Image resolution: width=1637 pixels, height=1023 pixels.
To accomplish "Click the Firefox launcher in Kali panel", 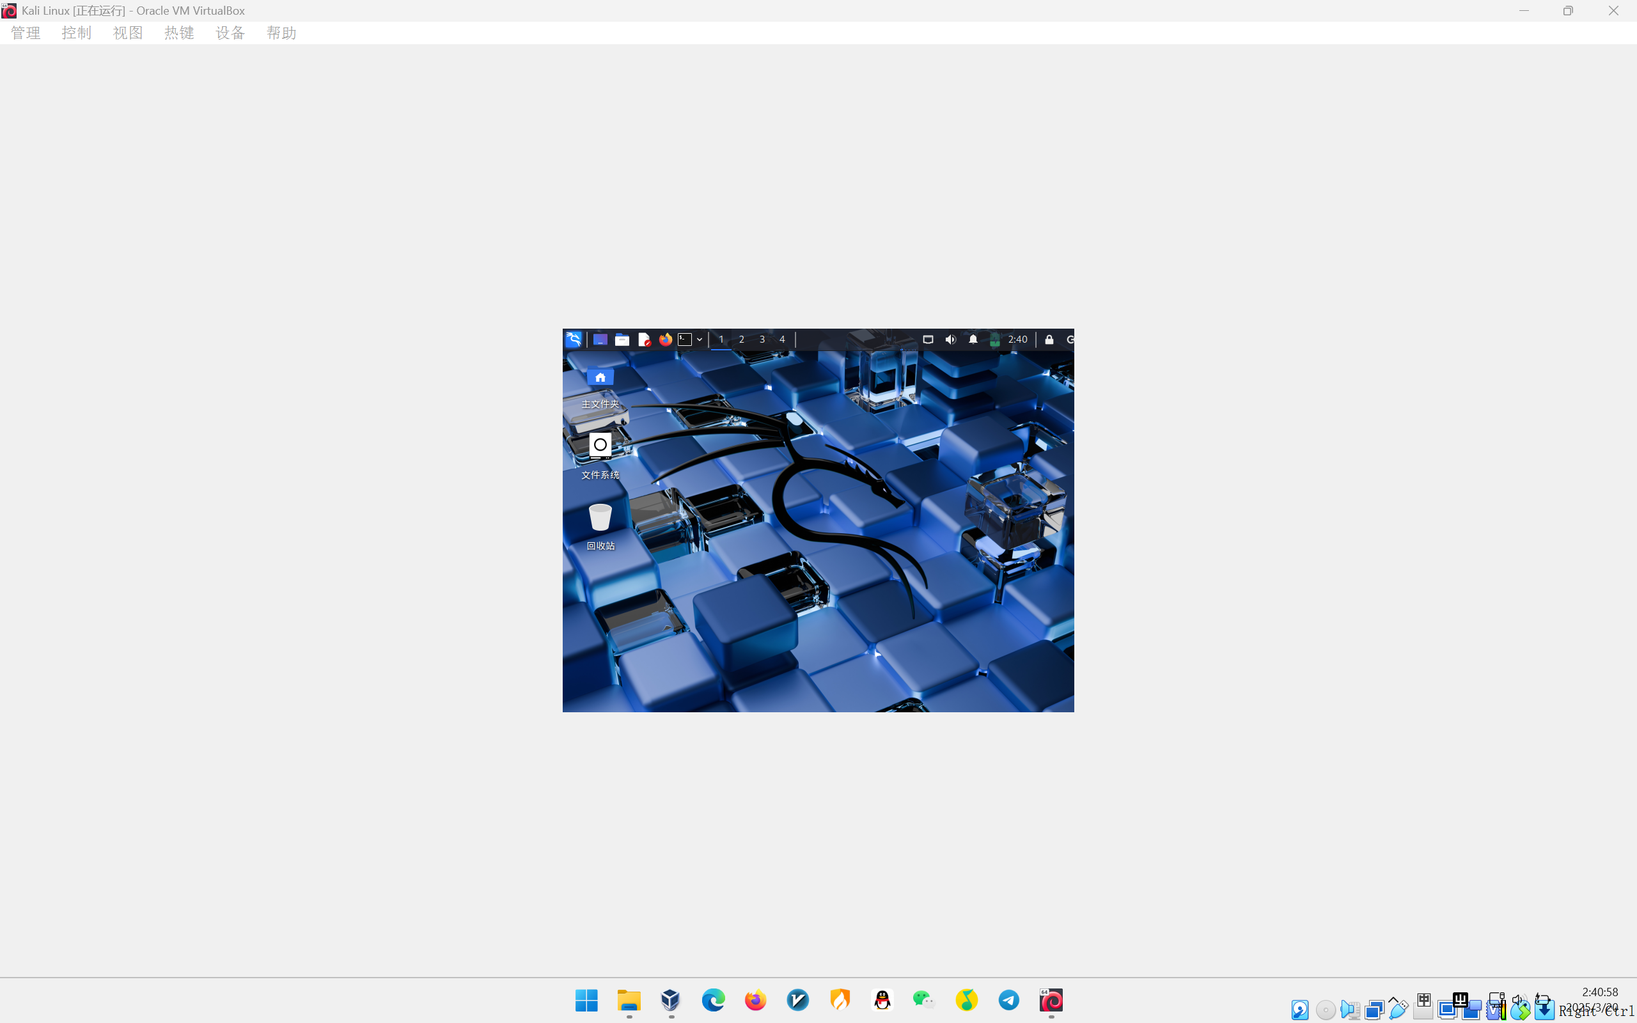I will 666,339.
